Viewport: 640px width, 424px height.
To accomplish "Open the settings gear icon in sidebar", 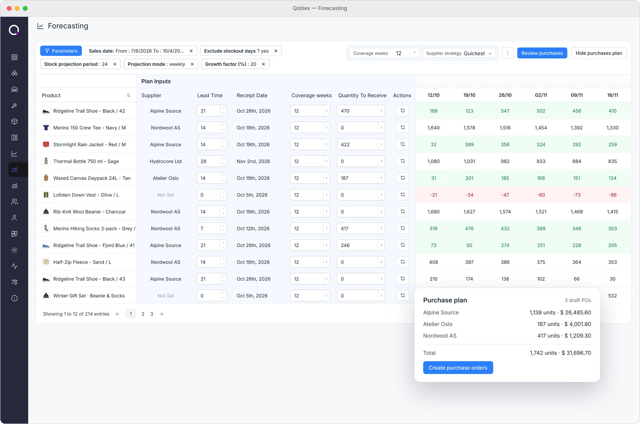I will coord(14,250).
